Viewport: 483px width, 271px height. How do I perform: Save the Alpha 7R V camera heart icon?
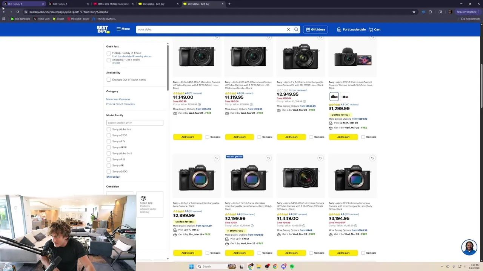coord(372,158)
